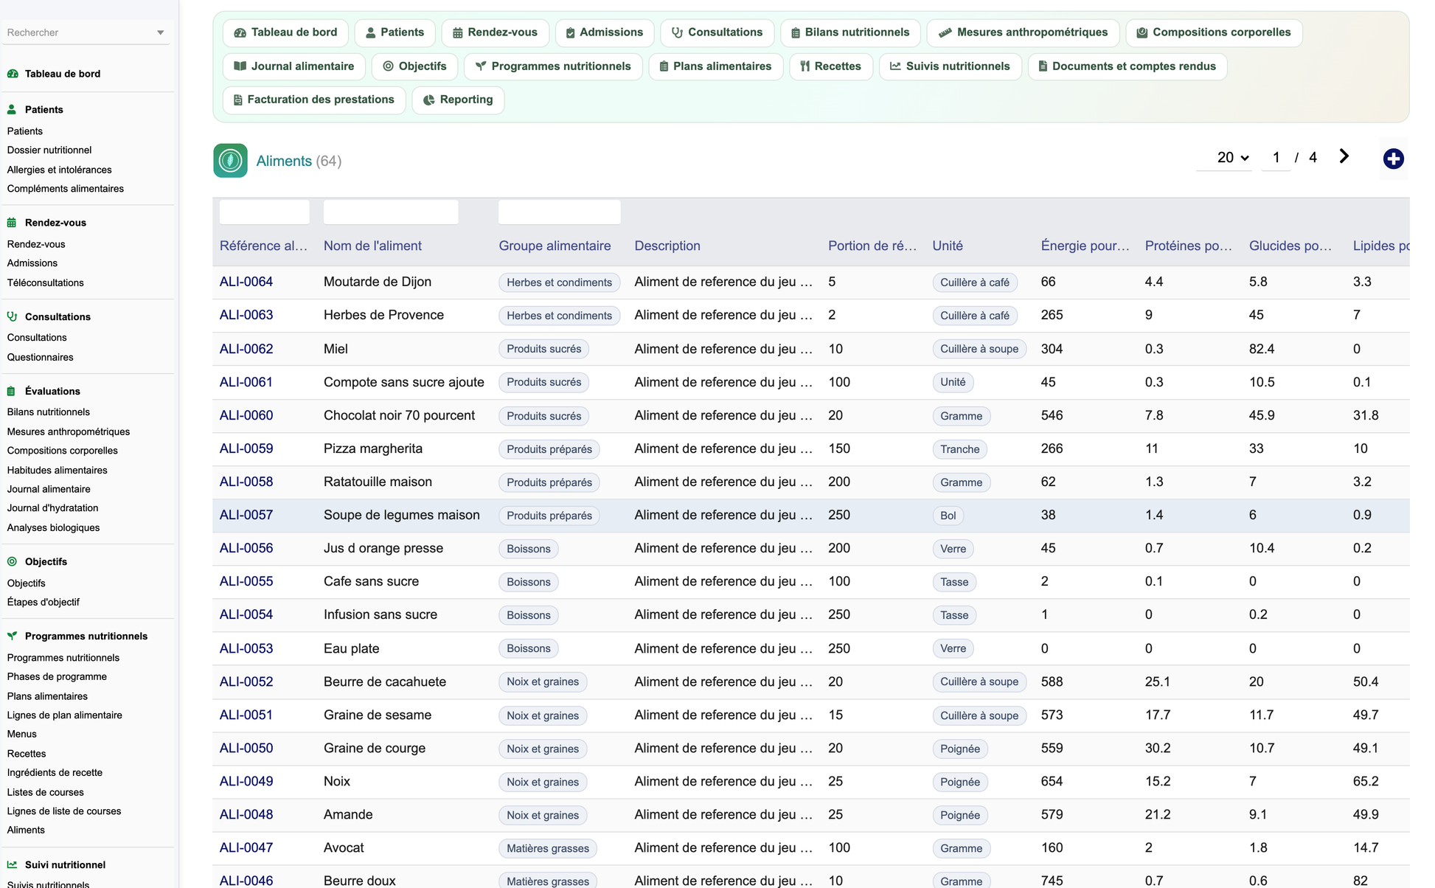Image resolution: width=1435 pixels, height=888 pixels.
Task: Open Questionnaires in sidebar
Action: (x=40, y=357)
